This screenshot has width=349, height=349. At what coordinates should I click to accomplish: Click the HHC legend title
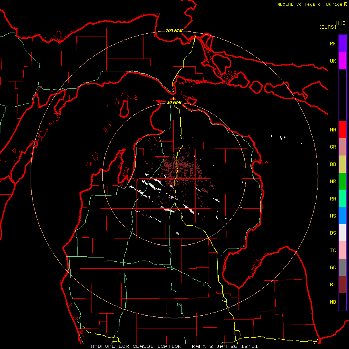point(340,23)
